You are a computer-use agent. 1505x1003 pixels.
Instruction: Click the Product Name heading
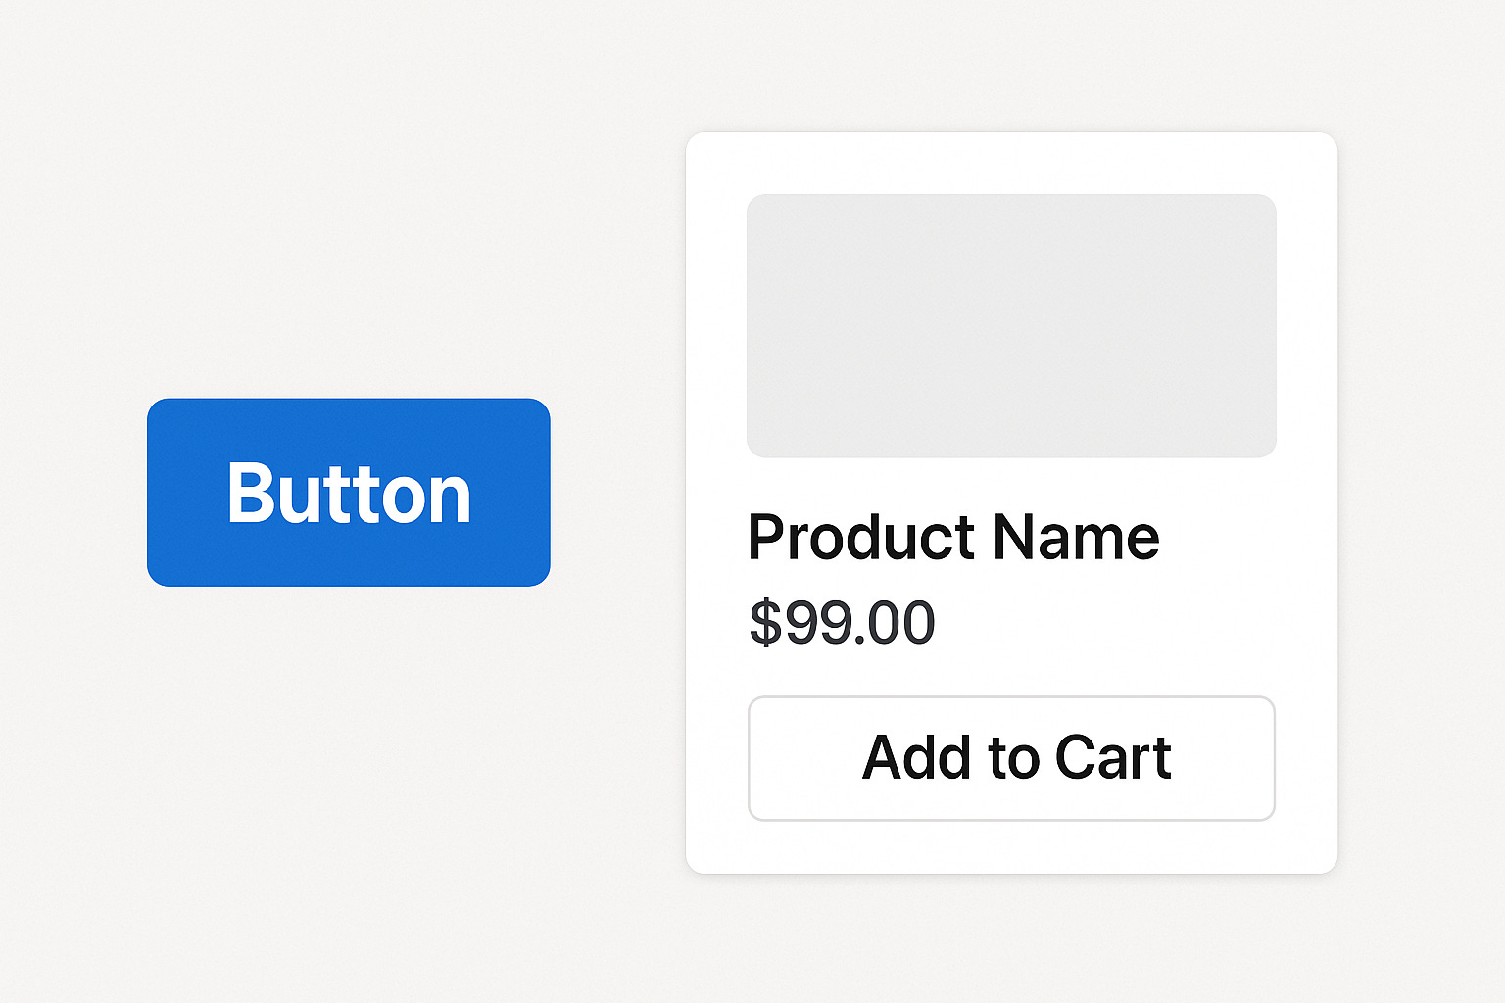pos(953,538)
